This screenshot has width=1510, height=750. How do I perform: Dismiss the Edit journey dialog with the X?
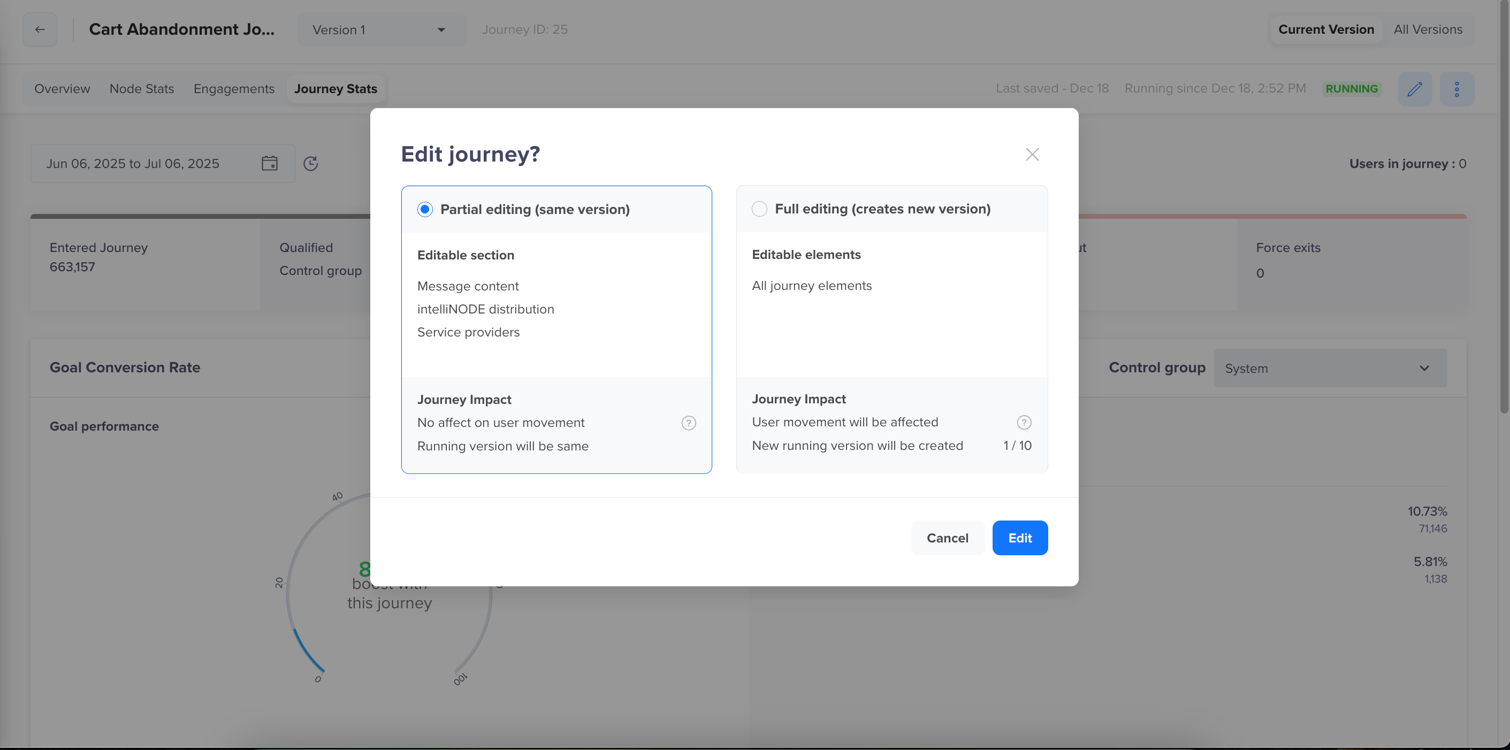coord(1032,154)
